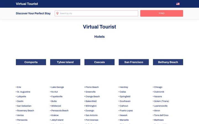Visit the Puerto Lopez link
Screen dimensions: 199x124
coord(126,110)
